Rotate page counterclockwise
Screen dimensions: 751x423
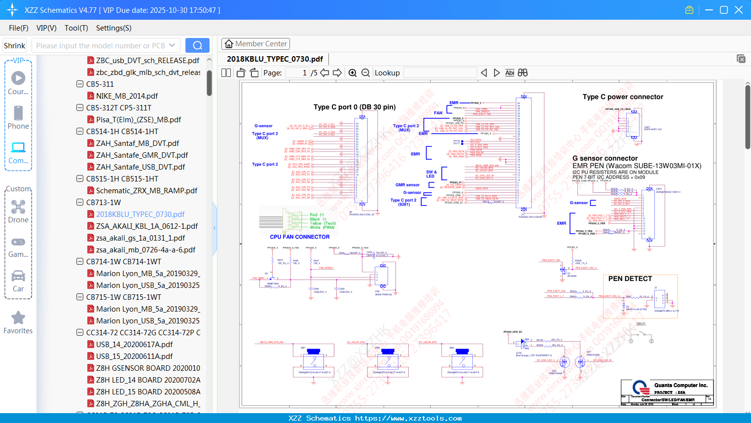pos(241,73)
